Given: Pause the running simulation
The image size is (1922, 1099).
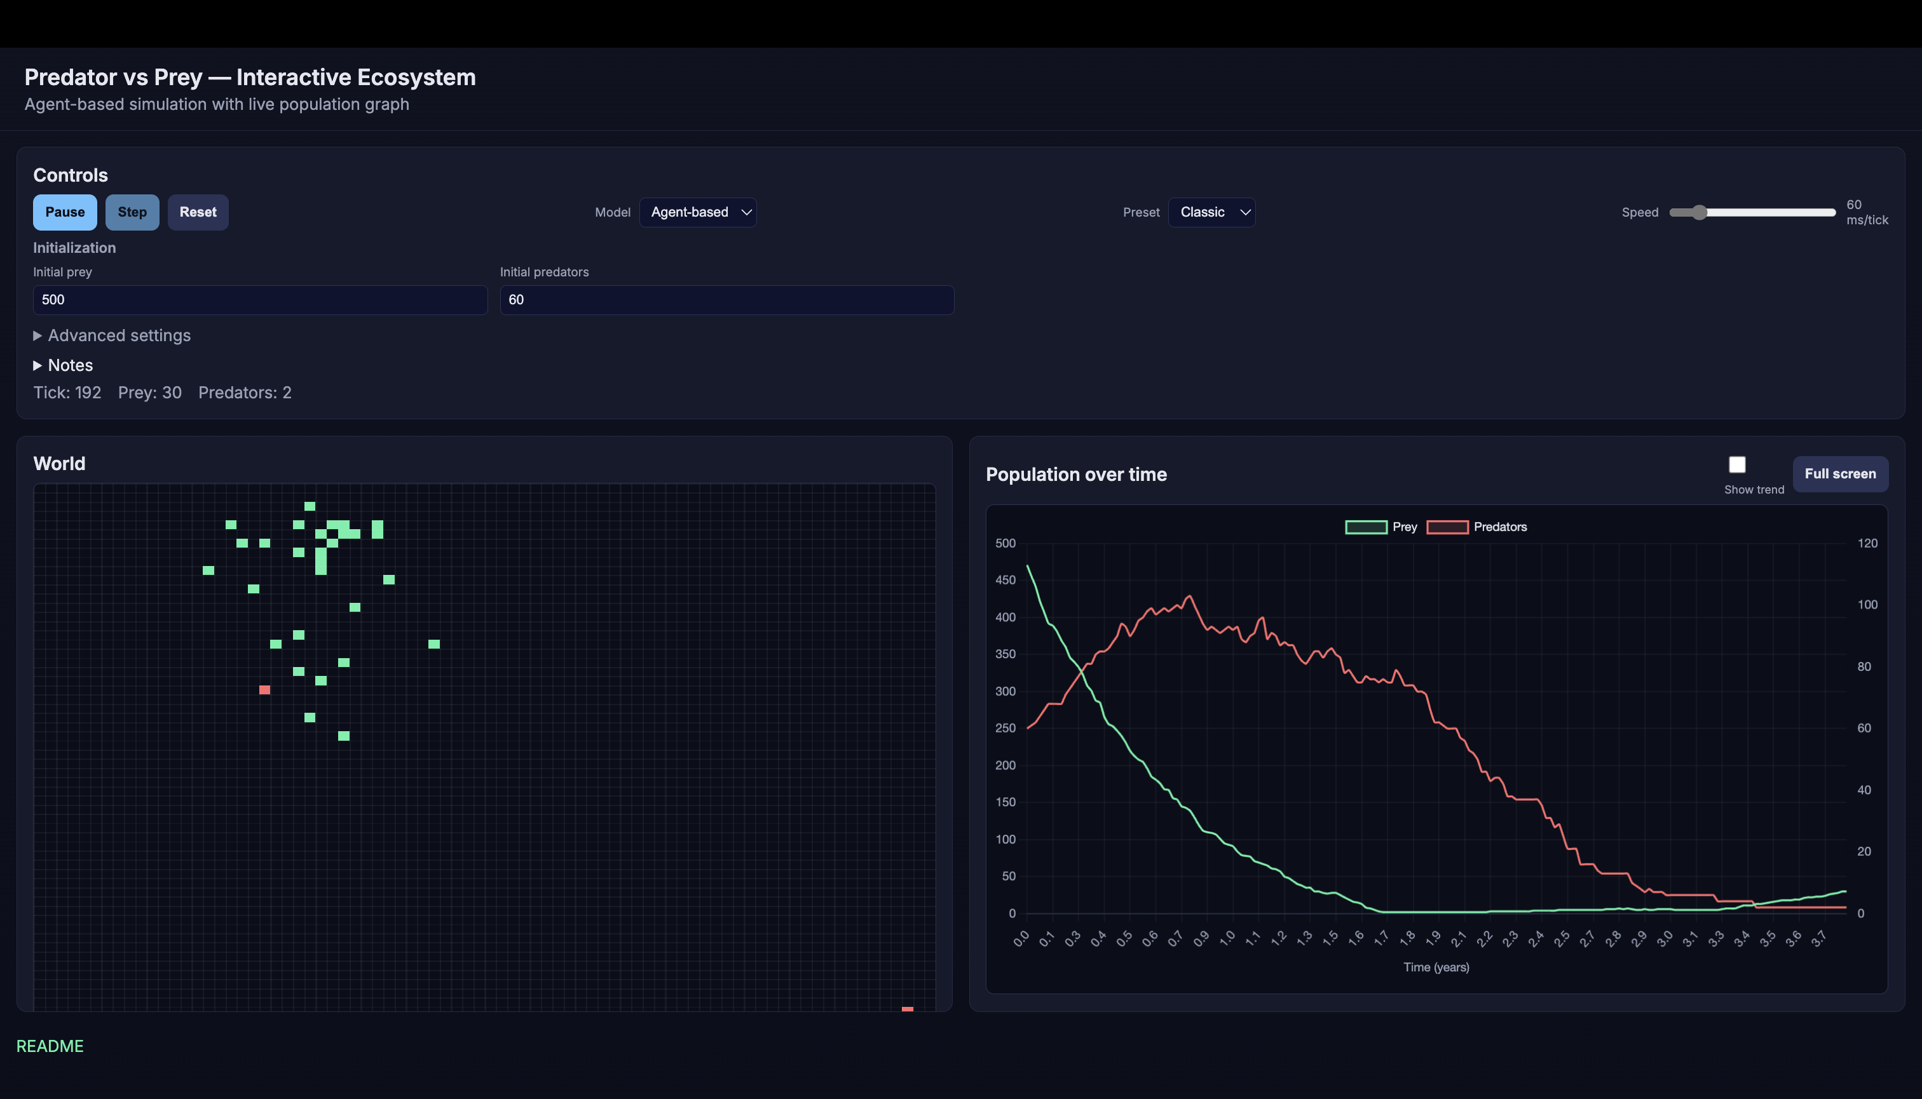Looking at the screenshot, I should 65,212.
